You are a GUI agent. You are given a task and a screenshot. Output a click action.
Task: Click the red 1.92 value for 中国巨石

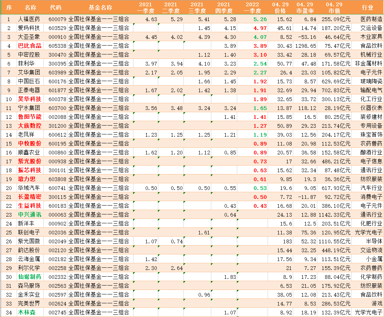pos(260,81)
